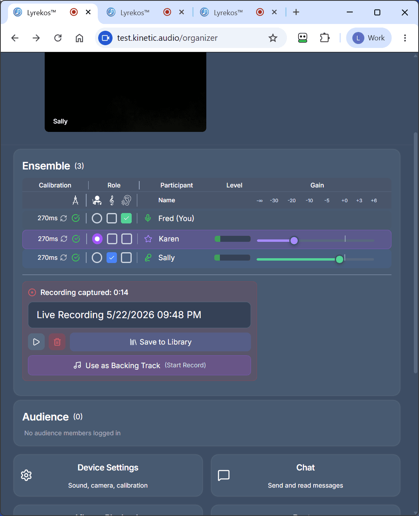
Task: Click the conductor role header icon
Action: [97, 200]
